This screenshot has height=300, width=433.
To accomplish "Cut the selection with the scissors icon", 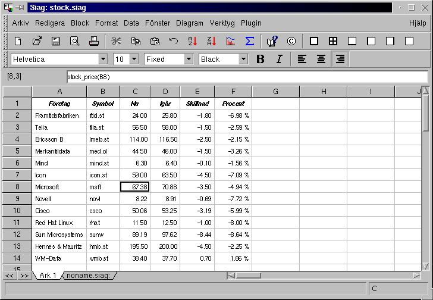I will pyautogui.click(x=116, y=41).
